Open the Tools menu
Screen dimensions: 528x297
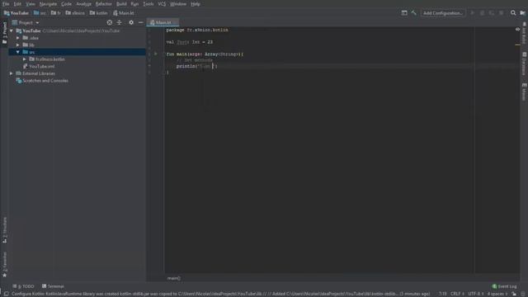coord(148,4)
